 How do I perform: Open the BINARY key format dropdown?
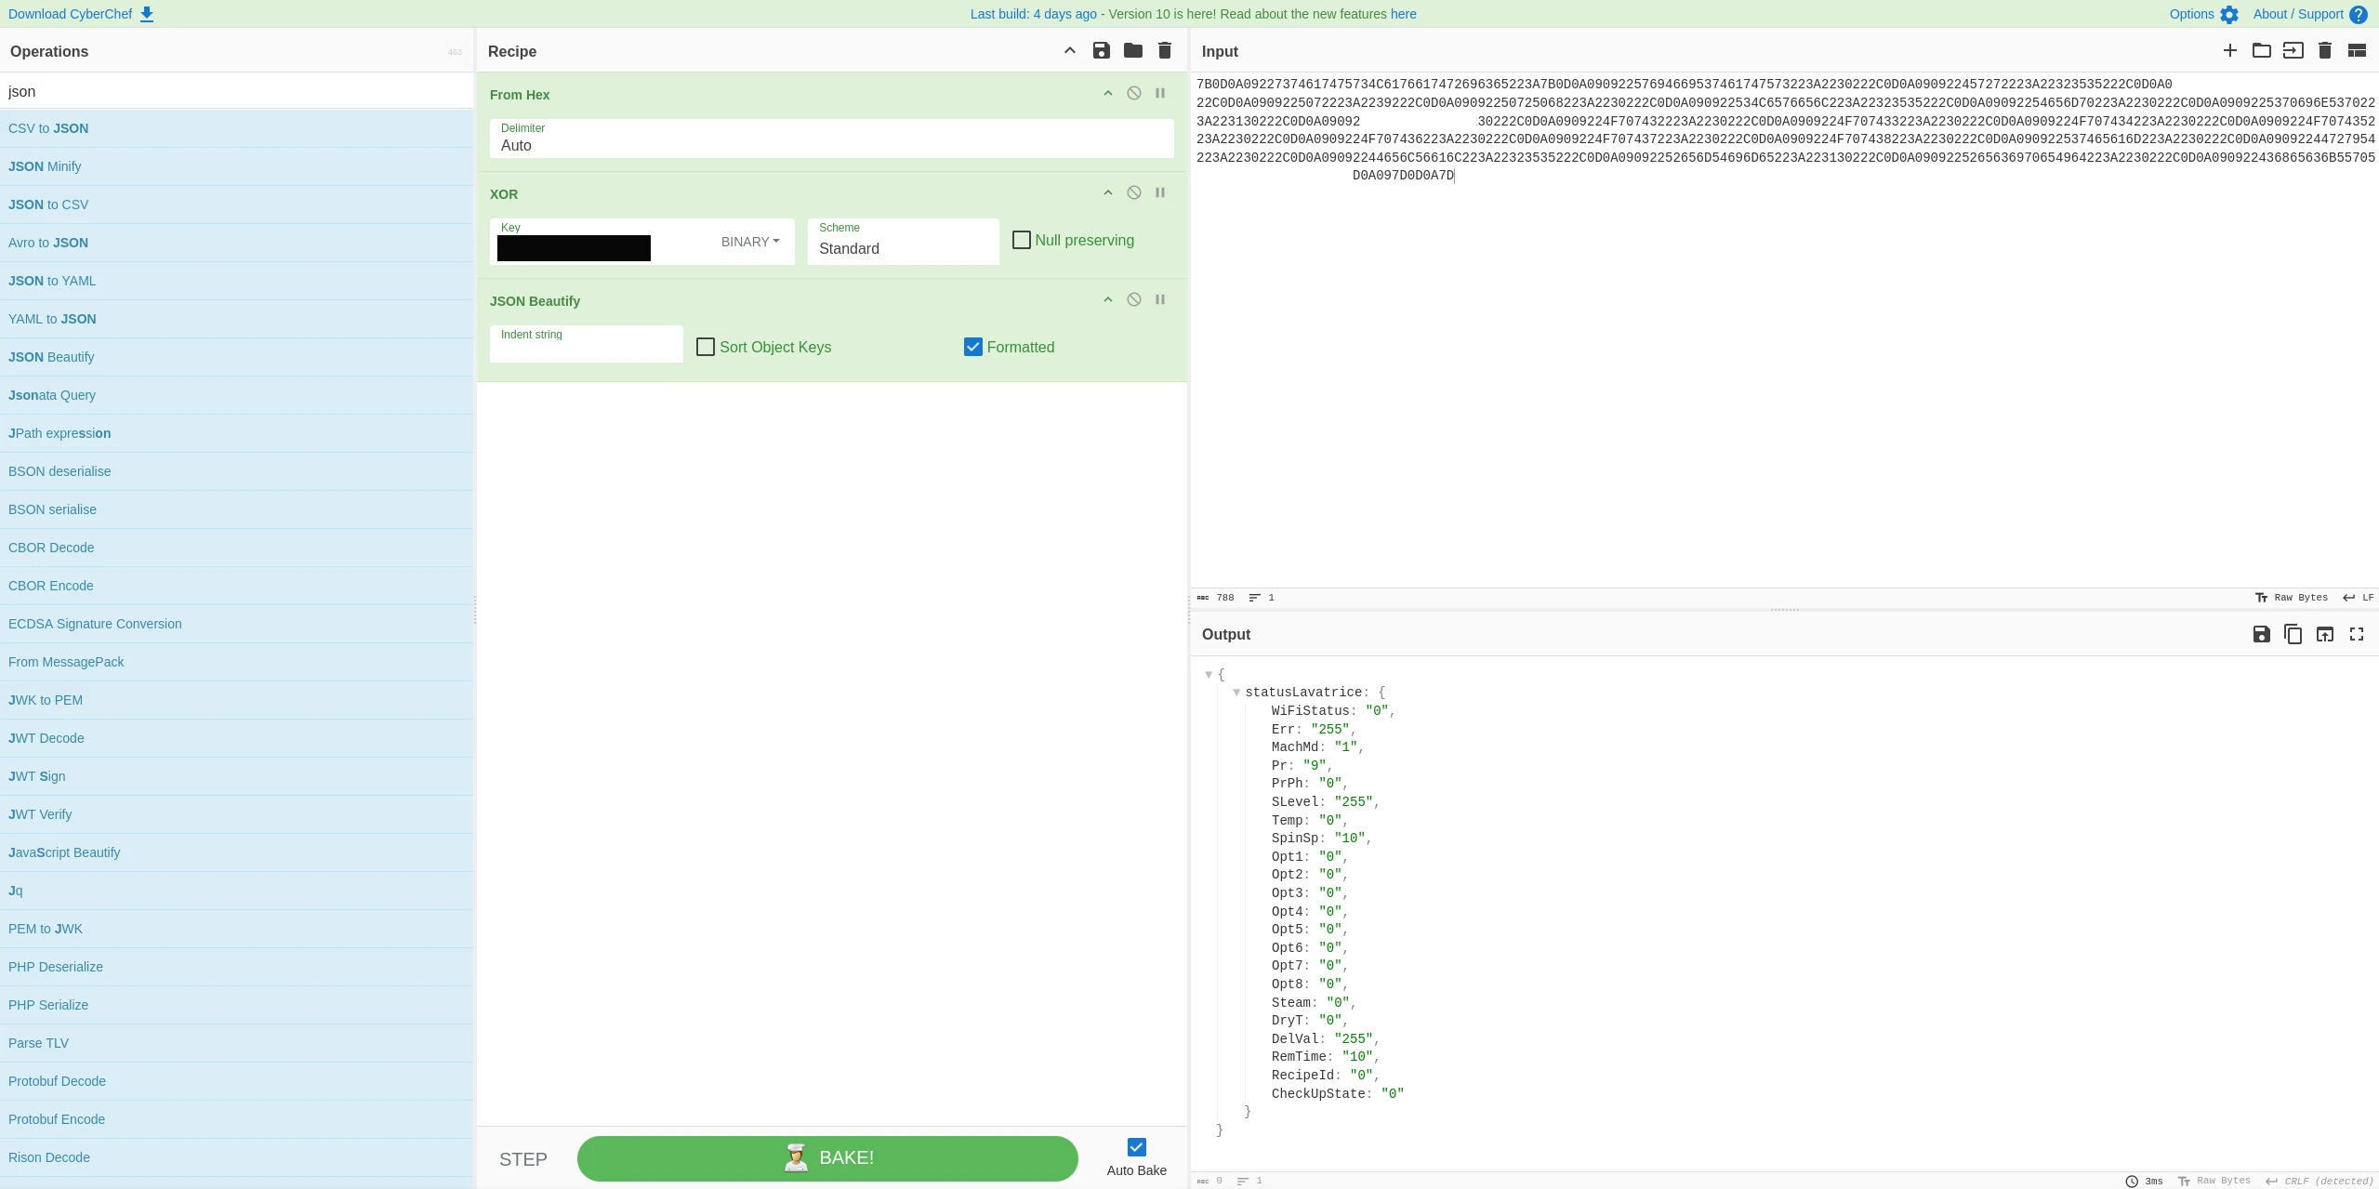pyautogui.click(x=749, y=242)
